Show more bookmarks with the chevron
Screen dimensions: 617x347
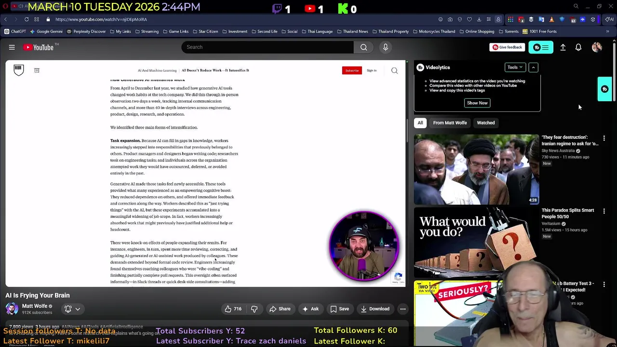click(x=607, y=31)
